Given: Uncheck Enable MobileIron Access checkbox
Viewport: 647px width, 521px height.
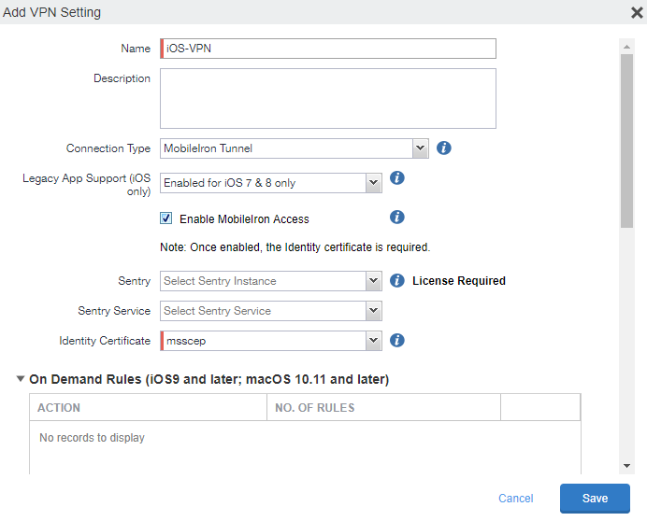Looking at the screenshot, I should pyautogui.click(x=165, y=218).
